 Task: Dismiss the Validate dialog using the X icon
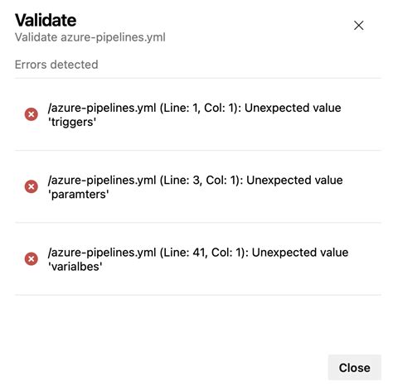[x=359, y=26]
